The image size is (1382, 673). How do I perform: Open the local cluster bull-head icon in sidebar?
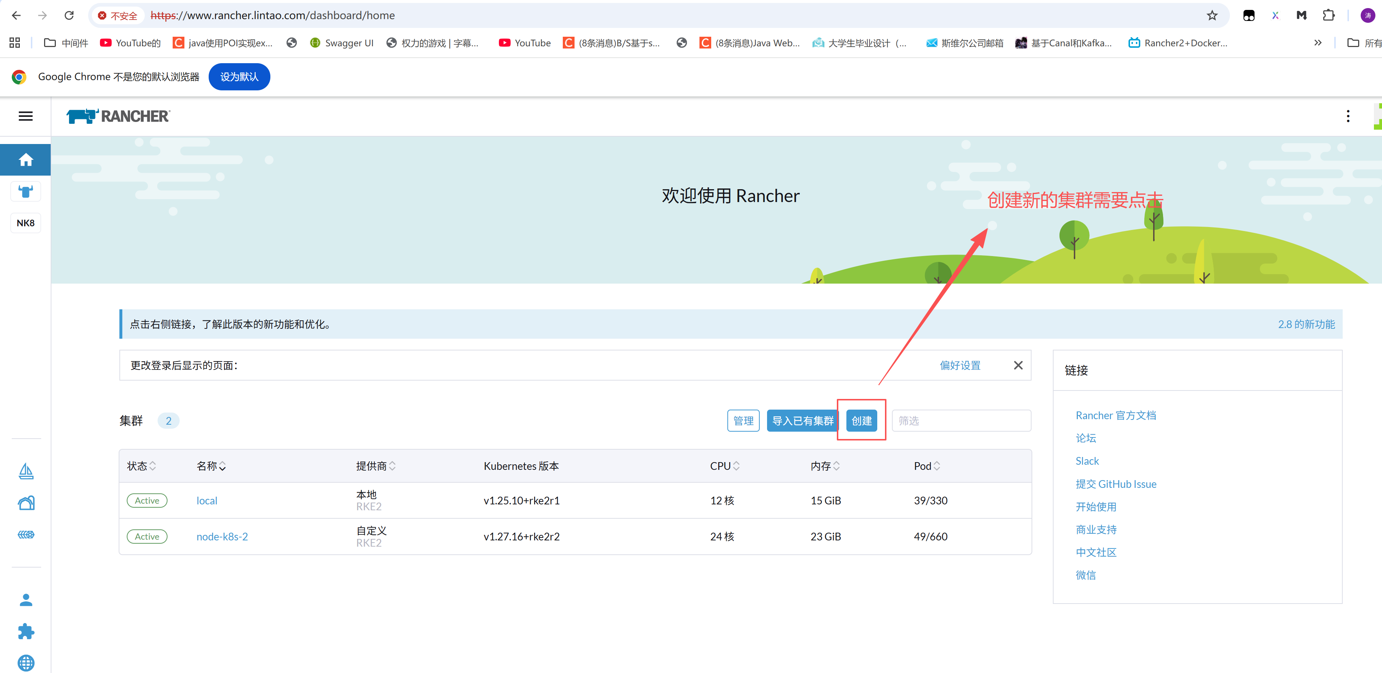click(x=26, y=191)
